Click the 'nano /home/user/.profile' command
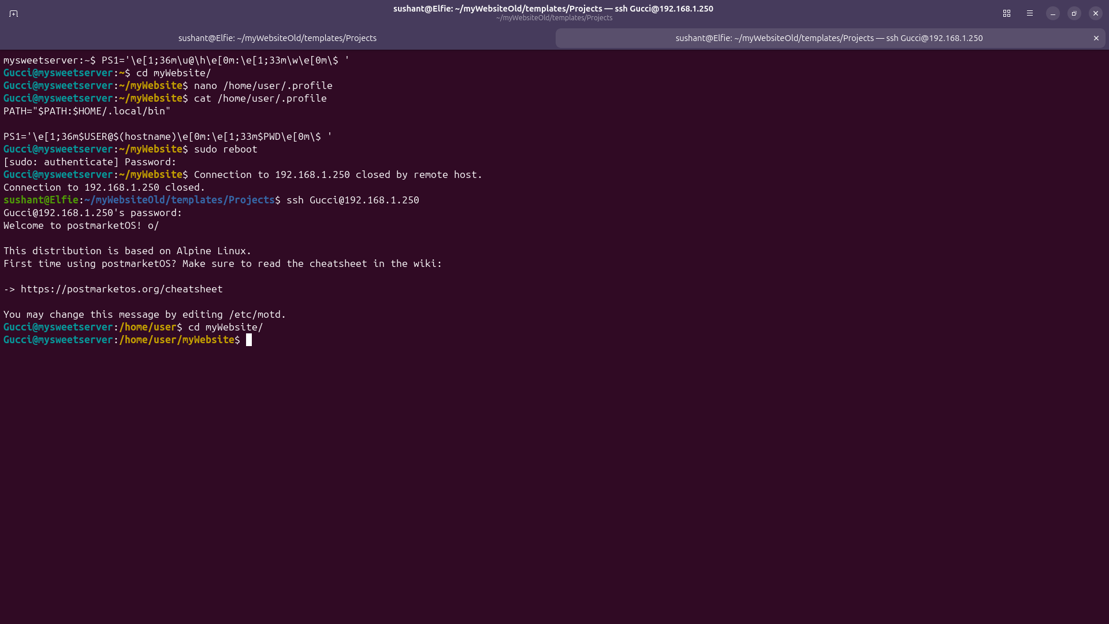1109x624 pixels. [x=263, y=86]
